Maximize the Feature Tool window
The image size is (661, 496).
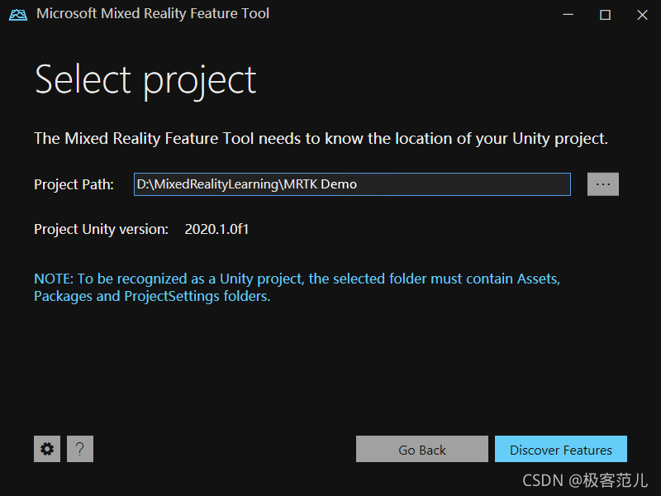tap(605, 15)
